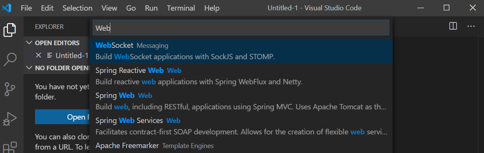Select the Spring Reactive Web dependency
The height and width of the screenshot is (153, 484).
(x=241, y=76)
